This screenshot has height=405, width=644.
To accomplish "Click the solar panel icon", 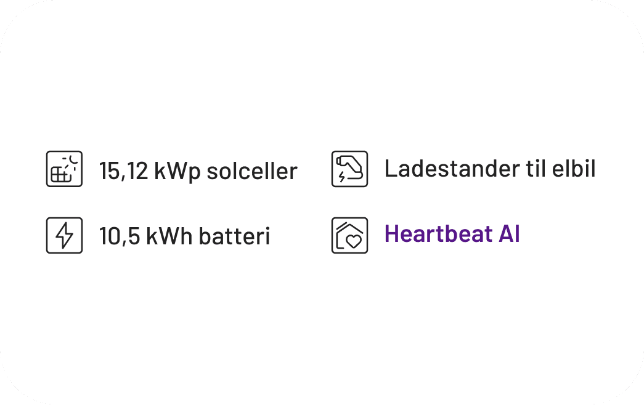I will pos(64,169).
